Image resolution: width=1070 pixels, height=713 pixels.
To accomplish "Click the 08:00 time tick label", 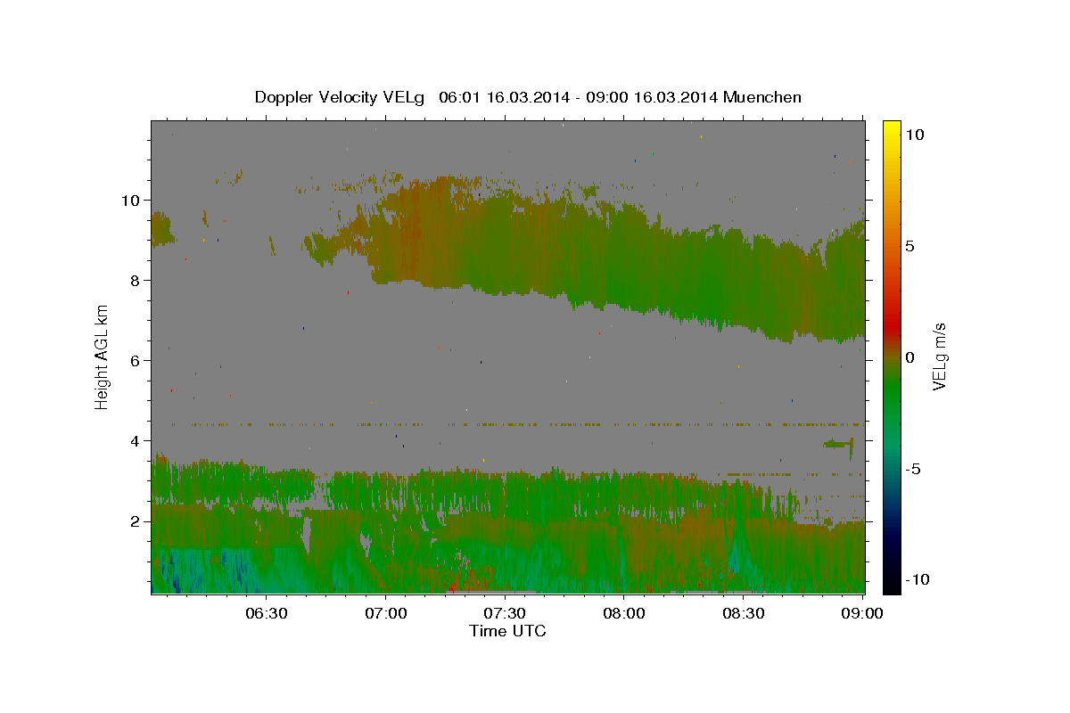I will coord(623,613).
